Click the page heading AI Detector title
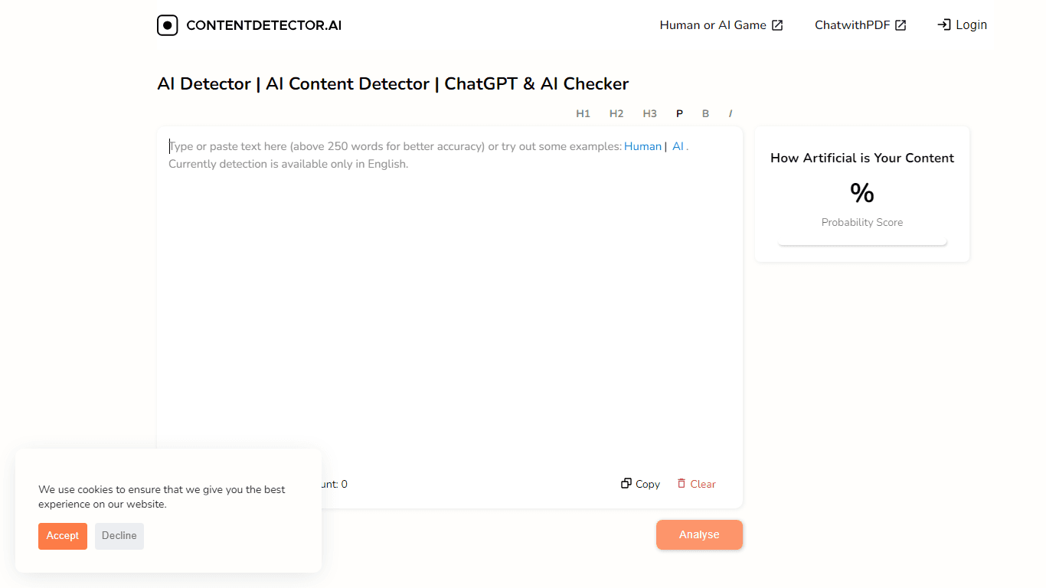The height and width of the screenshot is (588, 1046). pos(393,83)
